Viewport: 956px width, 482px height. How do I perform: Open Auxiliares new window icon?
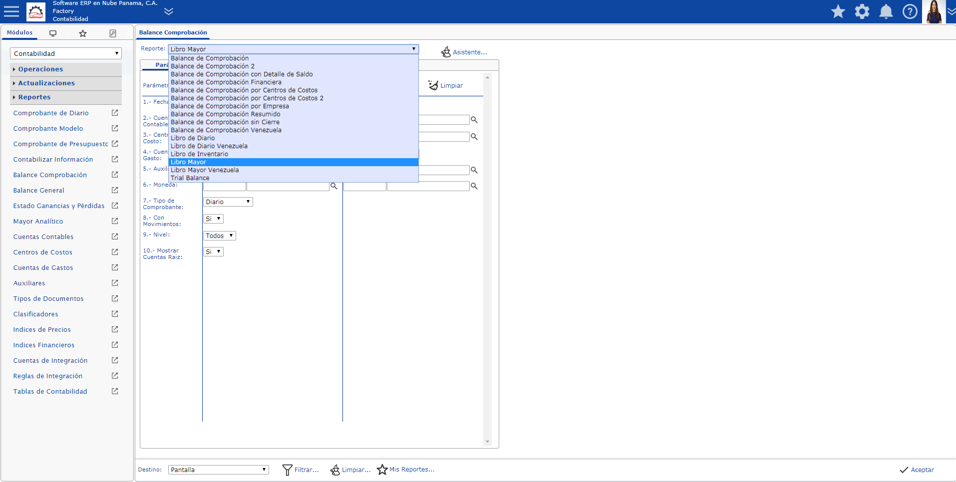tap(115, 283)
